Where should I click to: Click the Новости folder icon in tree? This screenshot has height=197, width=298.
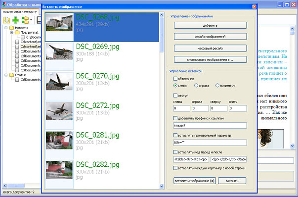pos(12,28)
